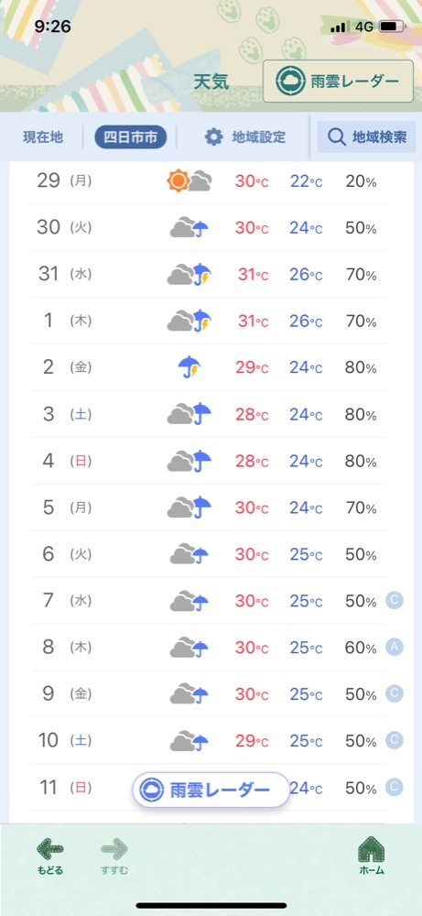Tap cloud-thunder-rain icon for day 31

tap(189, 275)
